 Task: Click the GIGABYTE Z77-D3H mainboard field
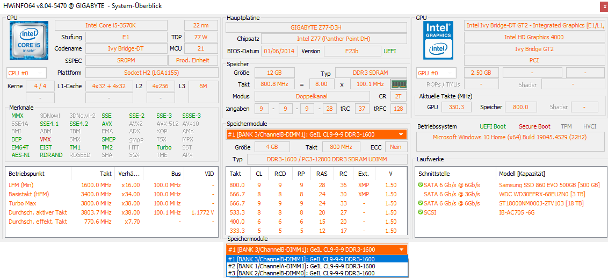(x=316, y=27)
